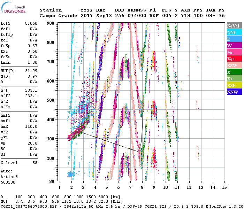The width and height of the screenshot is (244, 209).
Task: Select the W purple legend swatch
Action: [234, 46]
